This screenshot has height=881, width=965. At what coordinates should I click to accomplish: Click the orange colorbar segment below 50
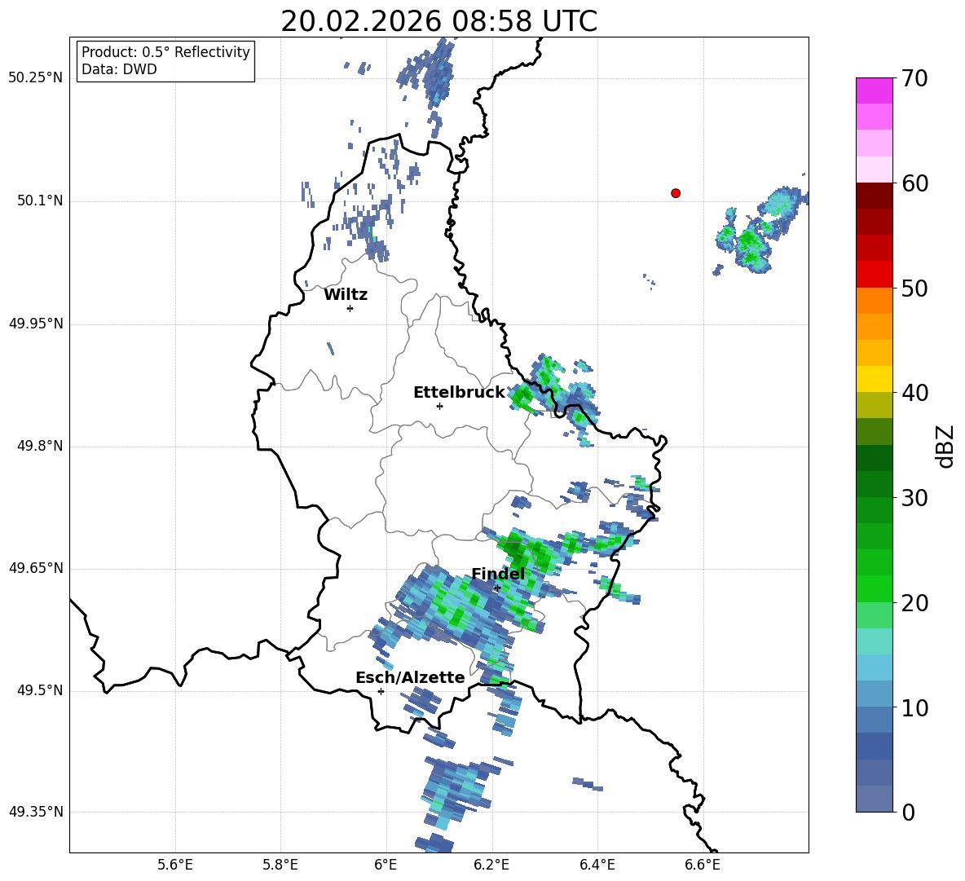[x=874, y=301]
